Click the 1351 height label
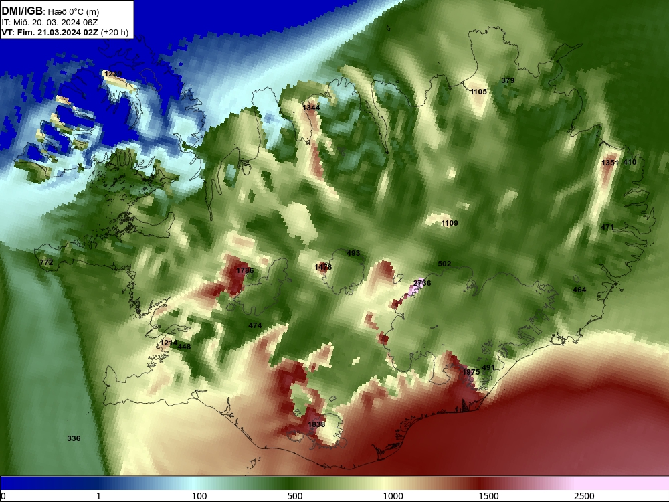Viewport: 669px width, 502px height. pyautogui.click(x=609, y=162)
